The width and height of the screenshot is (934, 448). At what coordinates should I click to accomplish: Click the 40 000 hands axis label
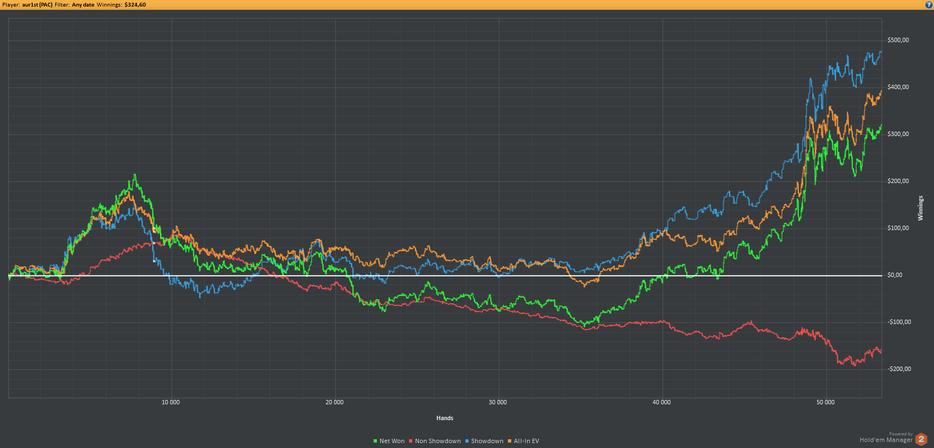pos(662,403)
